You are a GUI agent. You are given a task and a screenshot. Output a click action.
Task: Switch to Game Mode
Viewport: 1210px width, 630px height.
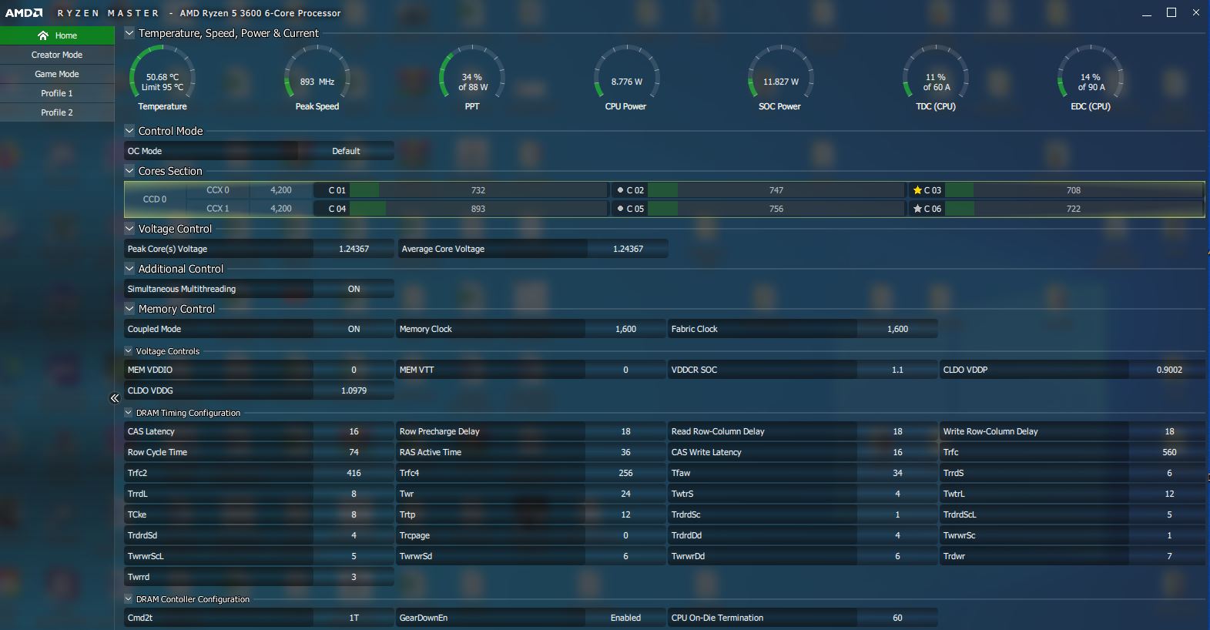(57, 74)
